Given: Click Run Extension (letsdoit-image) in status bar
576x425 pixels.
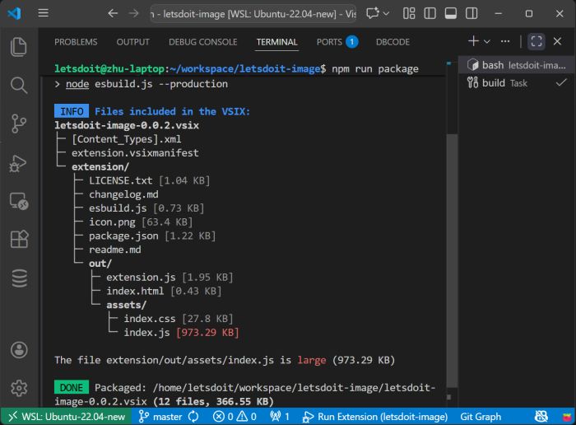Looking at the screenshot, I should tap(374, 417).
